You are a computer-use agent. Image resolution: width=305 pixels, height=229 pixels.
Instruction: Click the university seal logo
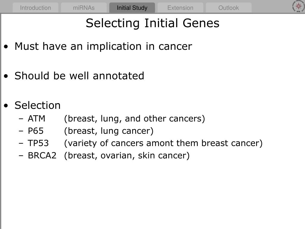click(298, 7)
